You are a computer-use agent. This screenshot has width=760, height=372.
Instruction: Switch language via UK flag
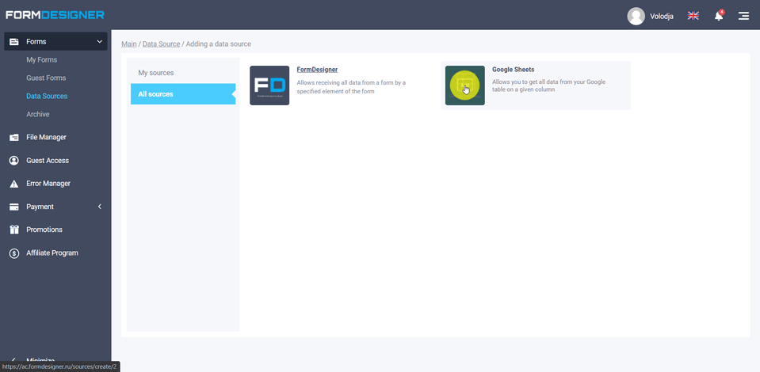693,16
